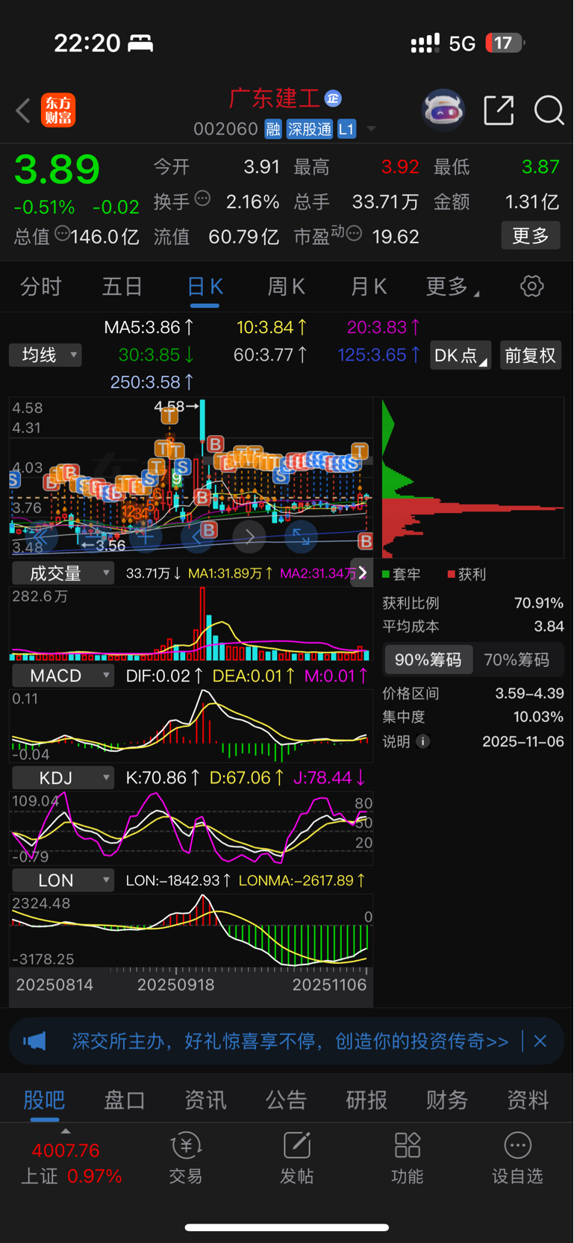Open 财务 tab
Screen dimensions: 574x1243
coord(447,1100)
